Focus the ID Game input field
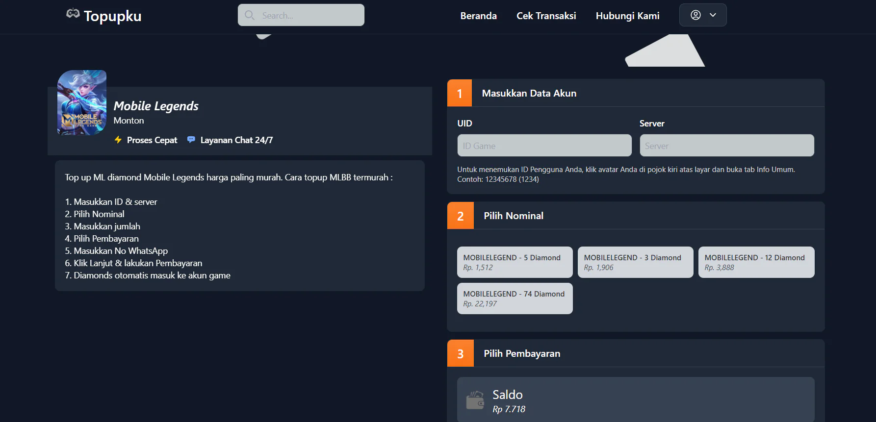876x422 pixels. [544, 146]
